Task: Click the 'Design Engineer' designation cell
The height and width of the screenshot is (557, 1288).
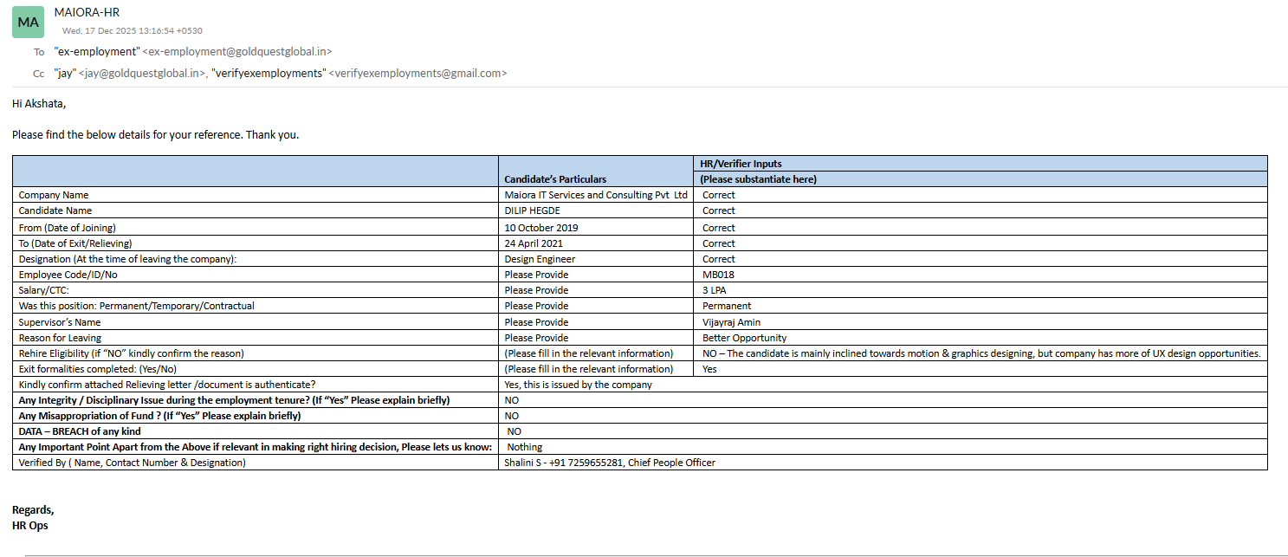Action: pos(598,259)
